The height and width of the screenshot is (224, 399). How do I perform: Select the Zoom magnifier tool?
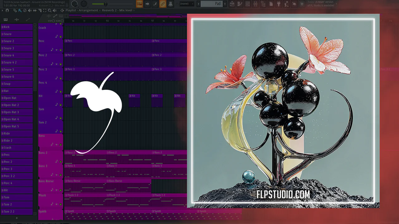pos(50,10)
